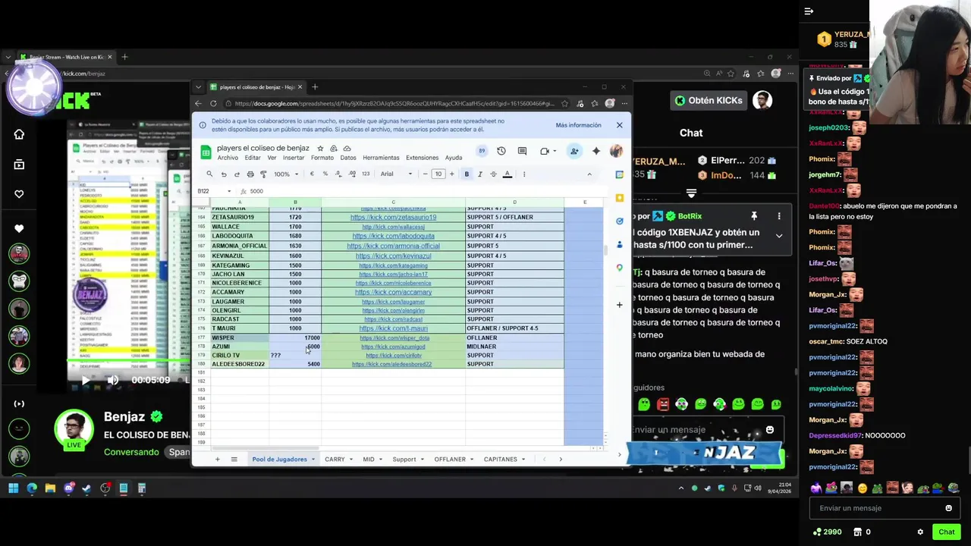This screenshot has width=971, height=546.
Task: Increase decimal places in toolbar
Action: point(352,174)
